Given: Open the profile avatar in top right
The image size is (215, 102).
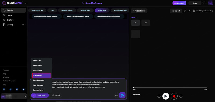Looking at the screenshot, I should [211, 3].
